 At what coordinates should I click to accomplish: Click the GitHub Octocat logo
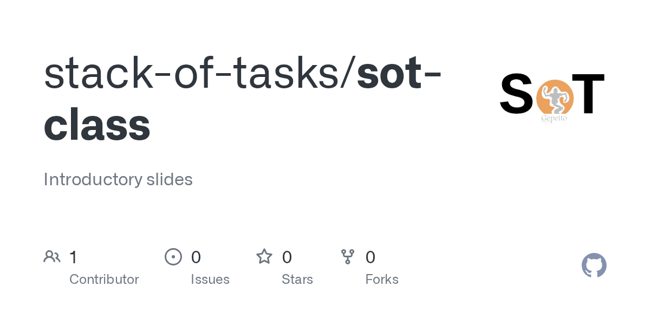pyautogui.click(x=594, y=265)
